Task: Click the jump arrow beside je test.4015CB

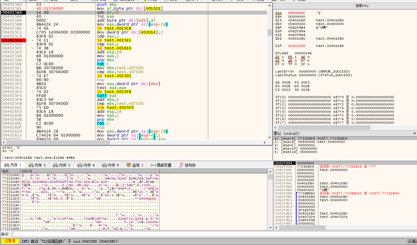Action: (33, 28)
